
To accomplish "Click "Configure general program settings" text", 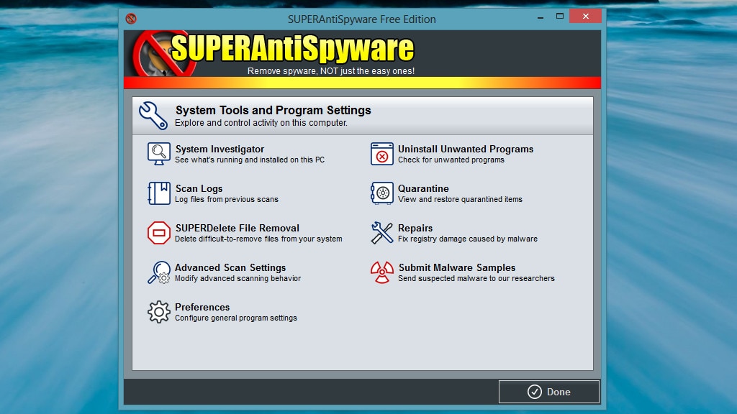I will pyautogui.click(x=236, y=318).
